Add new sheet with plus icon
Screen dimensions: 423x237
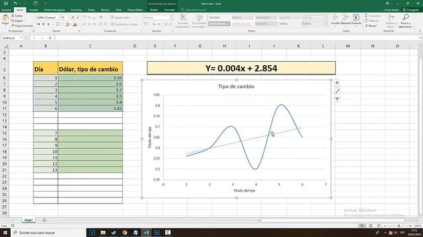click(44, 221)
